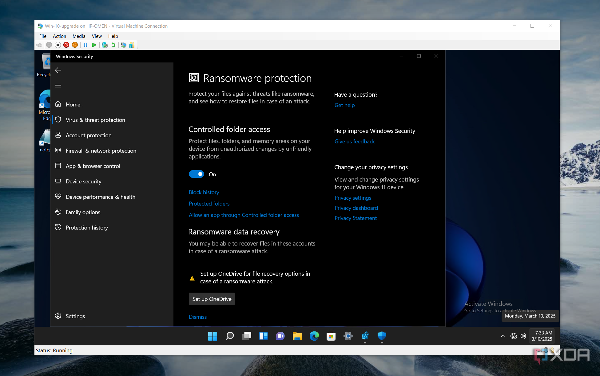Select Virus & threat protection
Image resolution: width=600 pixels, height=376 pixels.
[x=112, y=120]
